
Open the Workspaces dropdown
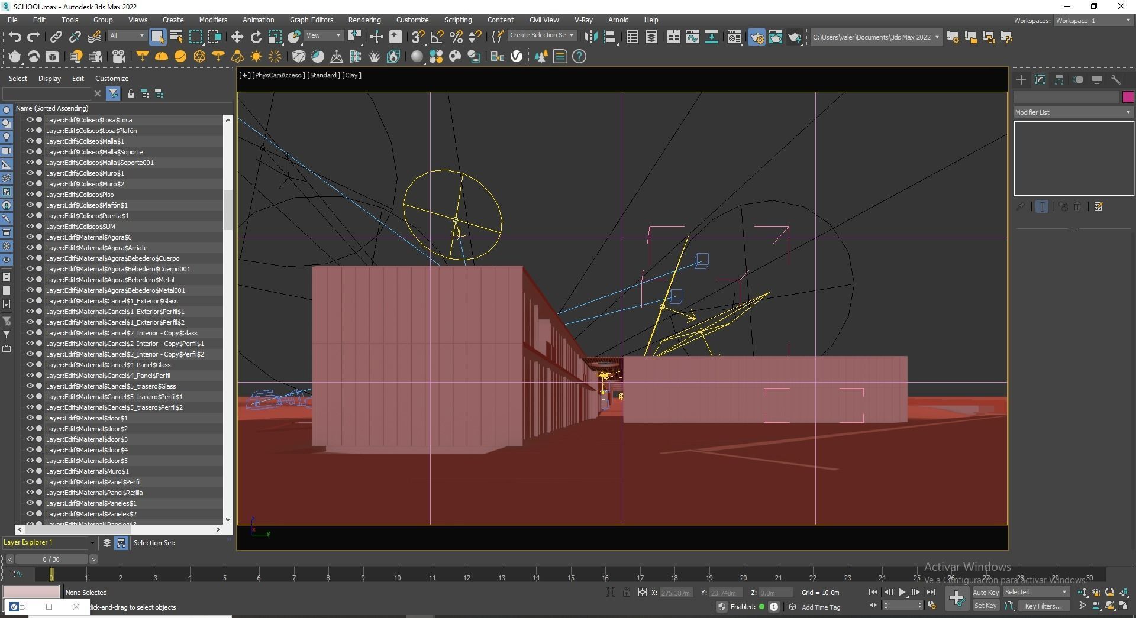(x=1093, y=21)
